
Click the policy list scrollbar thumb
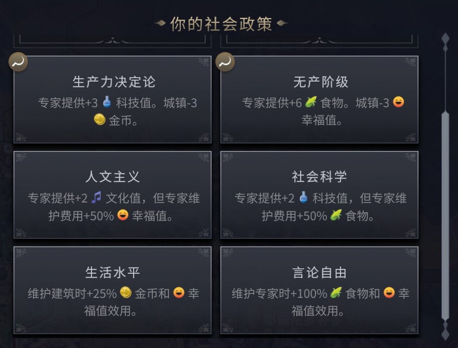click(x=445, y=215)
